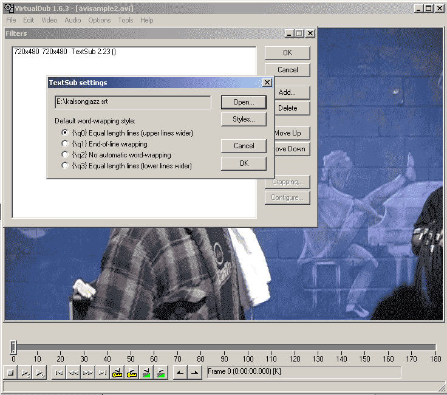
Task: Select q0 Equal length lines upper wider
Action: tap(127, 133)
